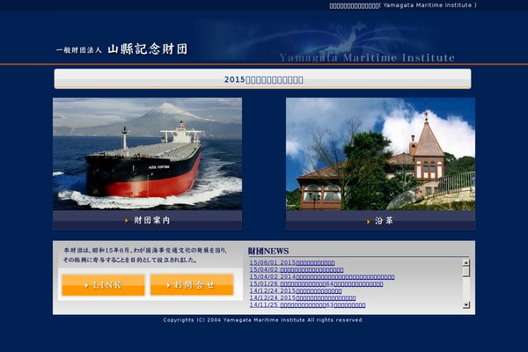Open the 15/04/02 2014 news item
This screenshot has height=352, width=528.
(x=322, y=277)
